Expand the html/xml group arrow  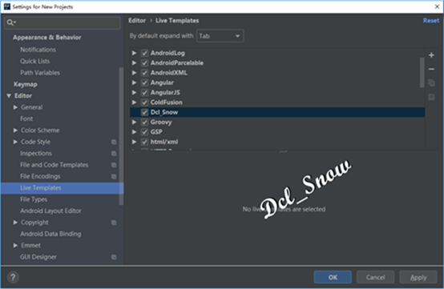[x=134, y=142]
